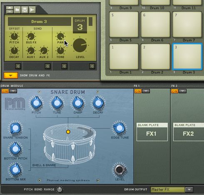Select drum pad 2
The image size is (204, 195).
click(x=155, y=56)
